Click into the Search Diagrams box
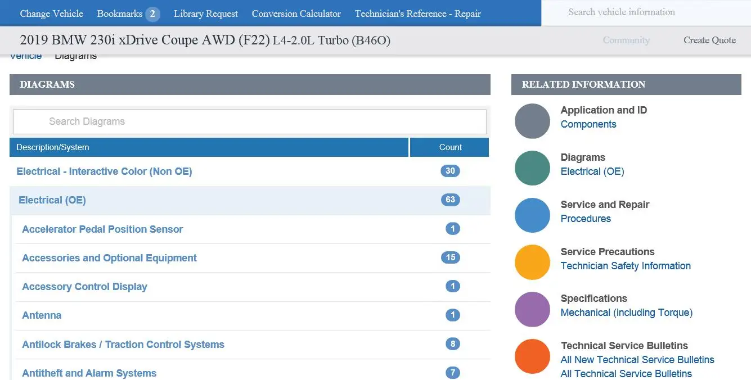Viewport: 751px width, 380px height. (x=250, y=121)
